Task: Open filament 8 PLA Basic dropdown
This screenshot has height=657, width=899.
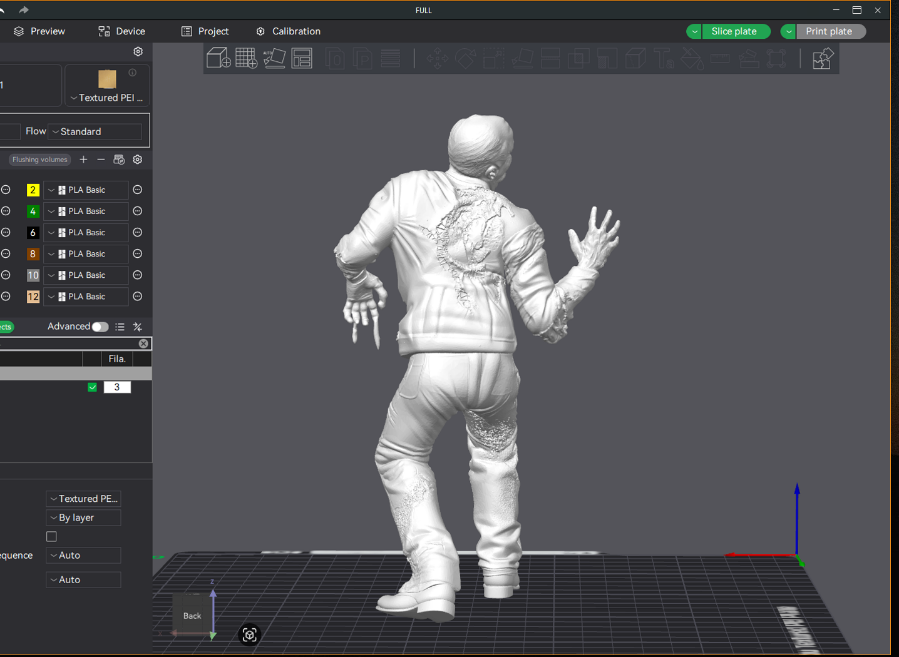Action: (x=86, y=254)
